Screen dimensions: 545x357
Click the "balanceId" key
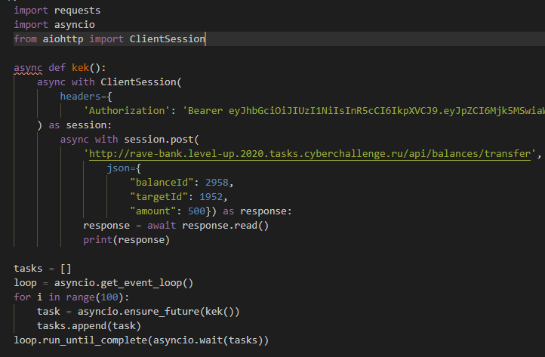tap(162, 183)
